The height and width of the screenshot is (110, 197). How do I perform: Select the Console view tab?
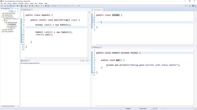tap(25, 61)
